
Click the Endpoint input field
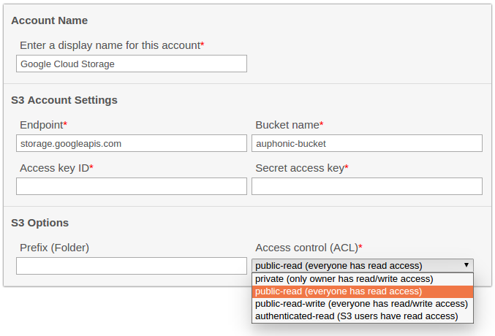pyautogui.click(x=132, y=143)
